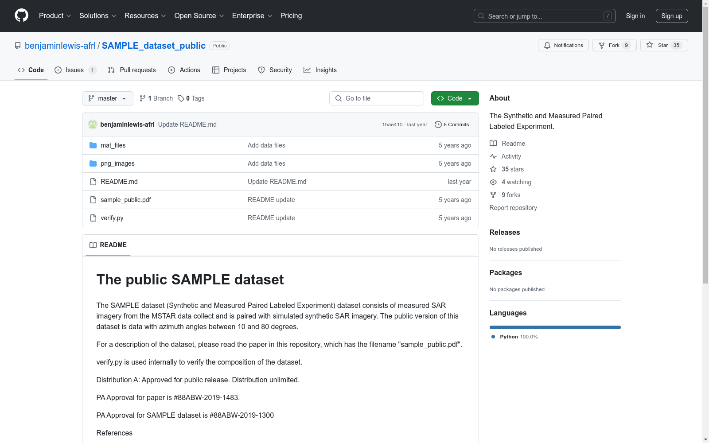Expand the Solutions navigation menu
This screenshot has height=443, width=709.
tap(98, 16)
